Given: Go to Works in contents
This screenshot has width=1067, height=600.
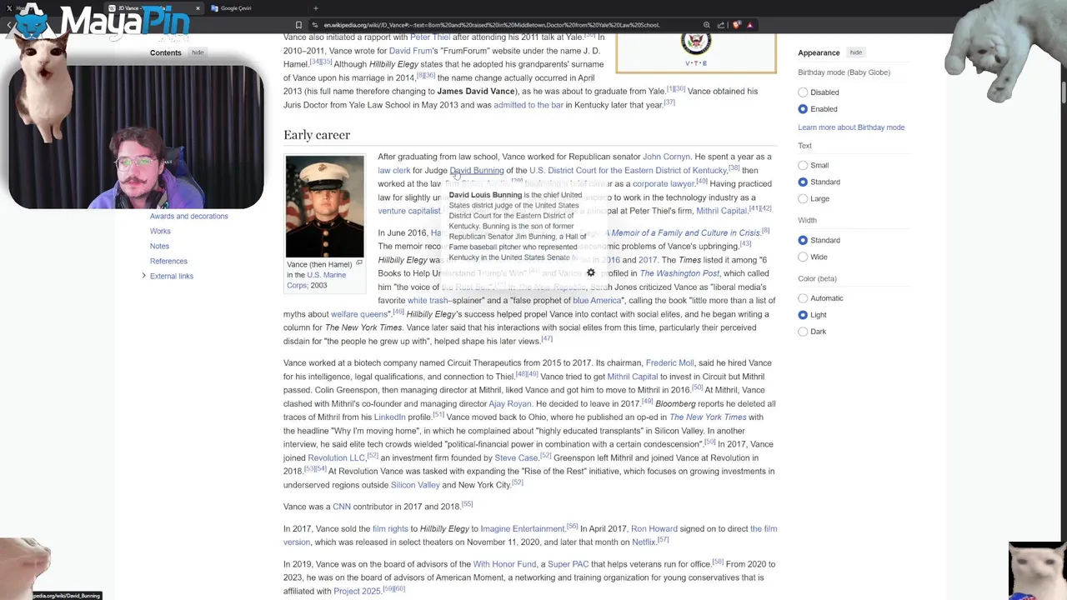Looking at the screenshot, I should 160,231.
